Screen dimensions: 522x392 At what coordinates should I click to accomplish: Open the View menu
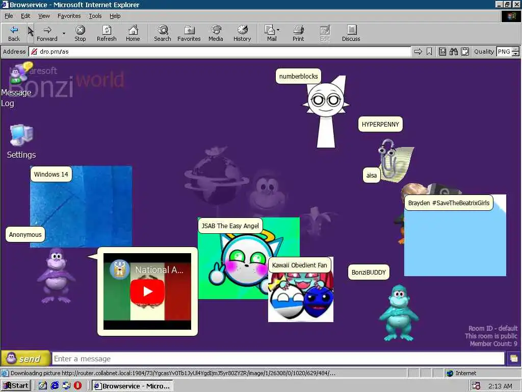tap(44, 16)
